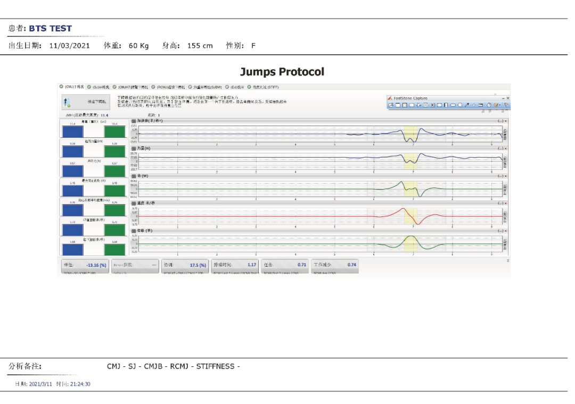Screen dimensions: 575x404
Task: Close the force (N) chart with red X
Action: click(x=506, y=149)
